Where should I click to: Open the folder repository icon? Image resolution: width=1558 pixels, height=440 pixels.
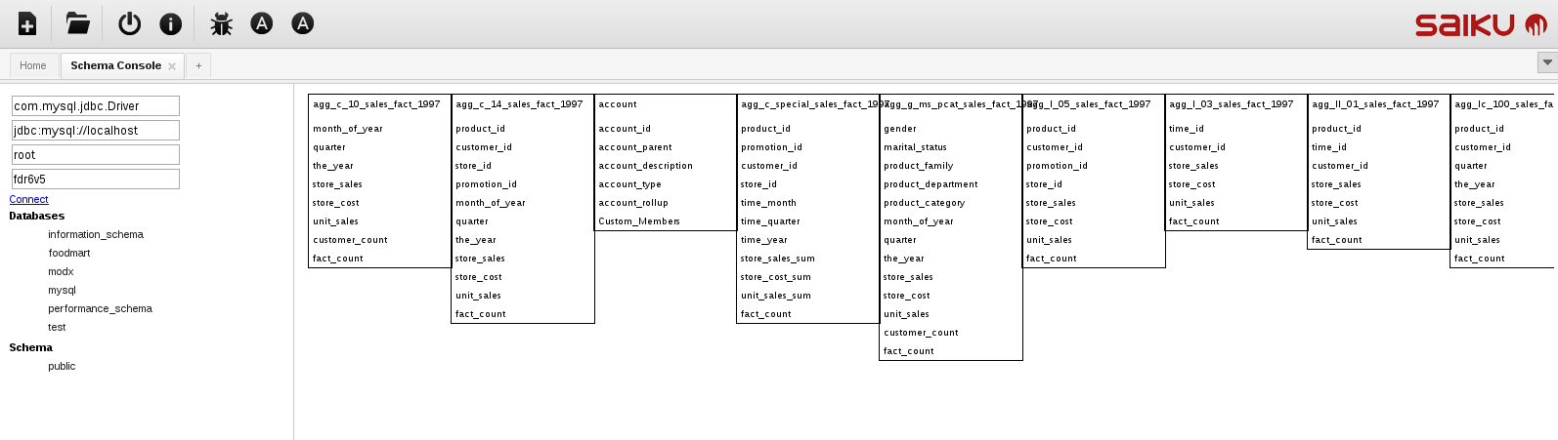77,23
